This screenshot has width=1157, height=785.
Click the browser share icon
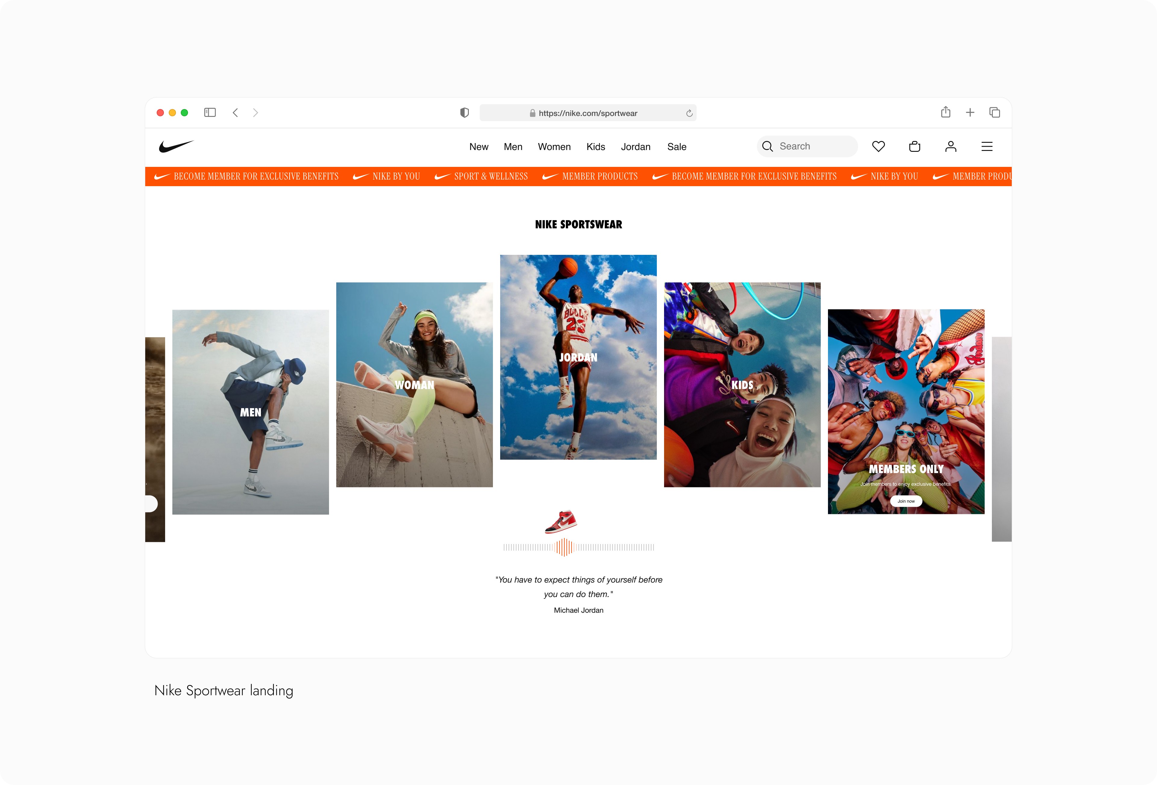[x=946, y=112]
